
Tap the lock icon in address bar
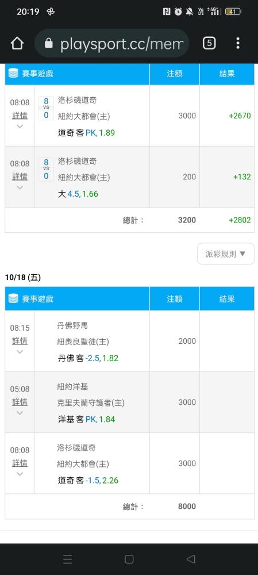click(x=48, y=44)
